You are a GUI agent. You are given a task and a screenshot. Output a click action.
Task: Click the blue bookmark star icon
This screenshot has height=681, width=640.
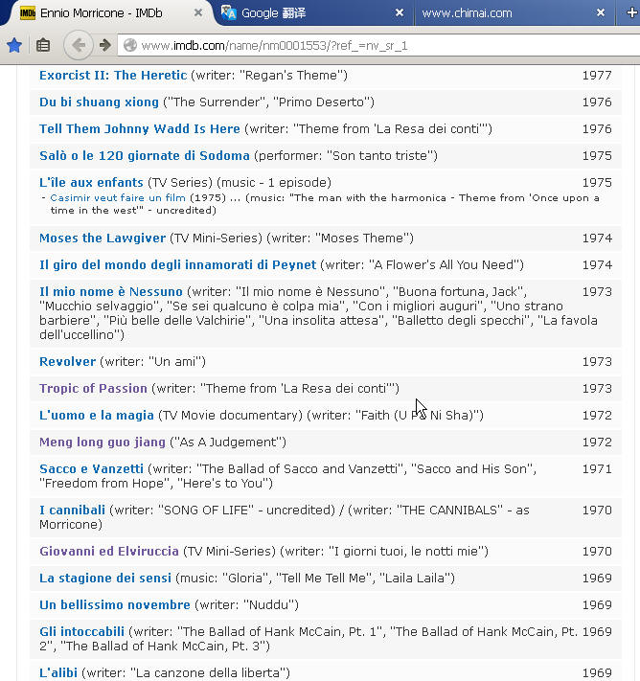(x=14, y=45)
